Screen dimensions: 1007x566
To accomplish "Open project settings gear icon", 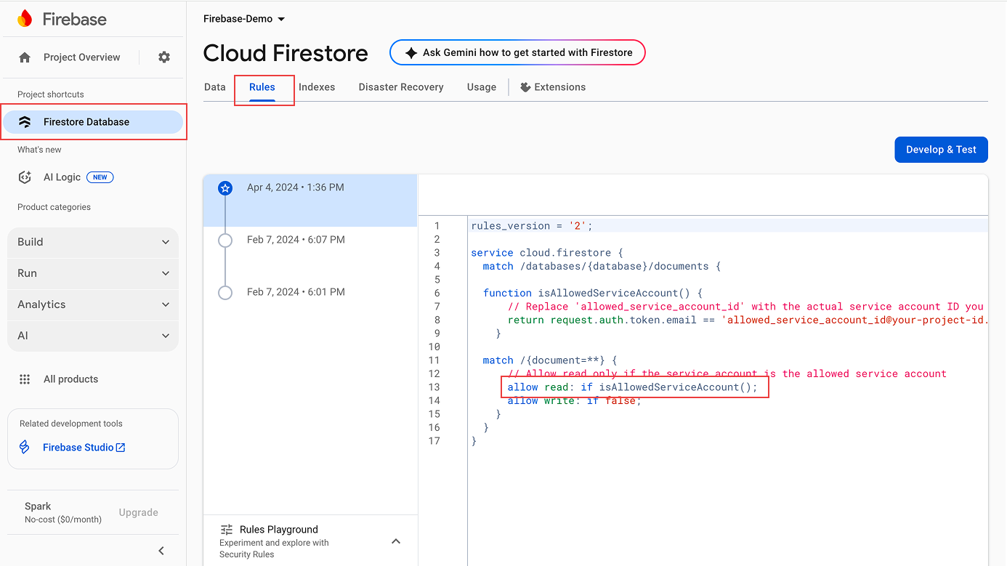I will [164, 57].
